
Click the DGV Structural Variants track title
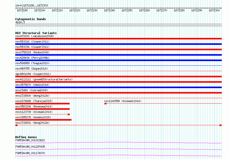[x=36, y=33]
